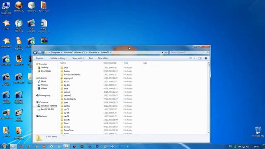Screen dimensions: 265x149
Task: Select the VIDEO PLAYERS desktop icon
Action: [x=19, y=43]
